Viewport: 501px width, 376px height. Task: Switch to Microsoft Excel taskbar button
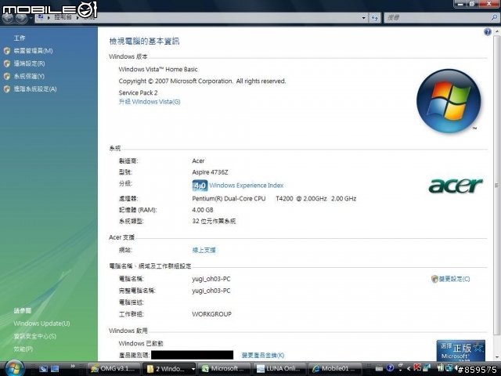(x=224, y=369)
